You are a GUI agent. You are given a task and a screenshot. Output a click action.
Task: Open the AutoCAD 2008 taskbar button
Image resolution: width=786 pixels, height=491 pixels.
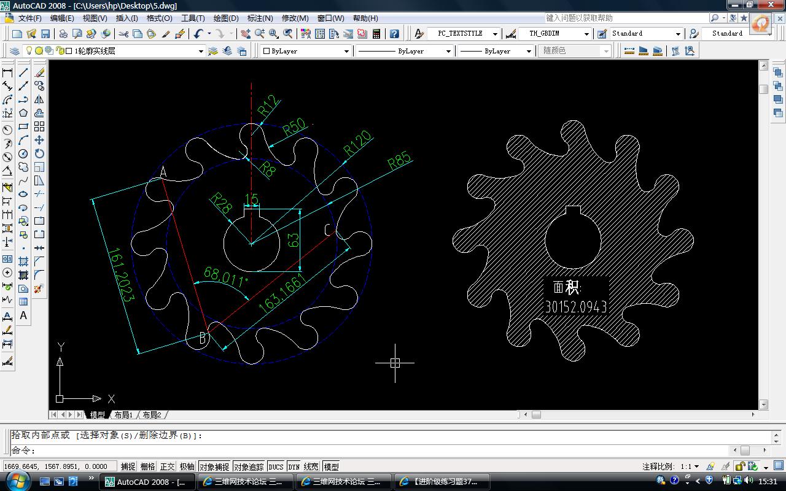147,482
